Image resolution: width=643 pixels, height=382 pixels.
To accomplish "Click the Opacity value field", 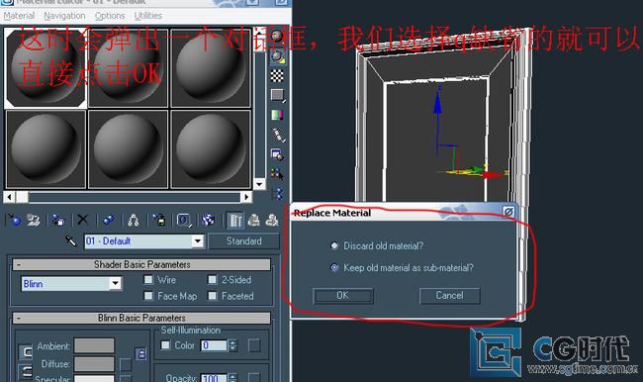I will click(214, 377).
